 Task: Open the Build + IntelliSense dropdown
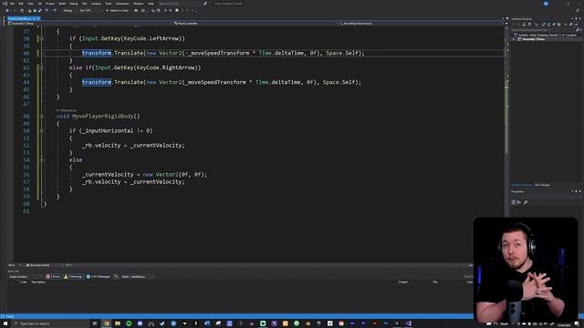138,277
